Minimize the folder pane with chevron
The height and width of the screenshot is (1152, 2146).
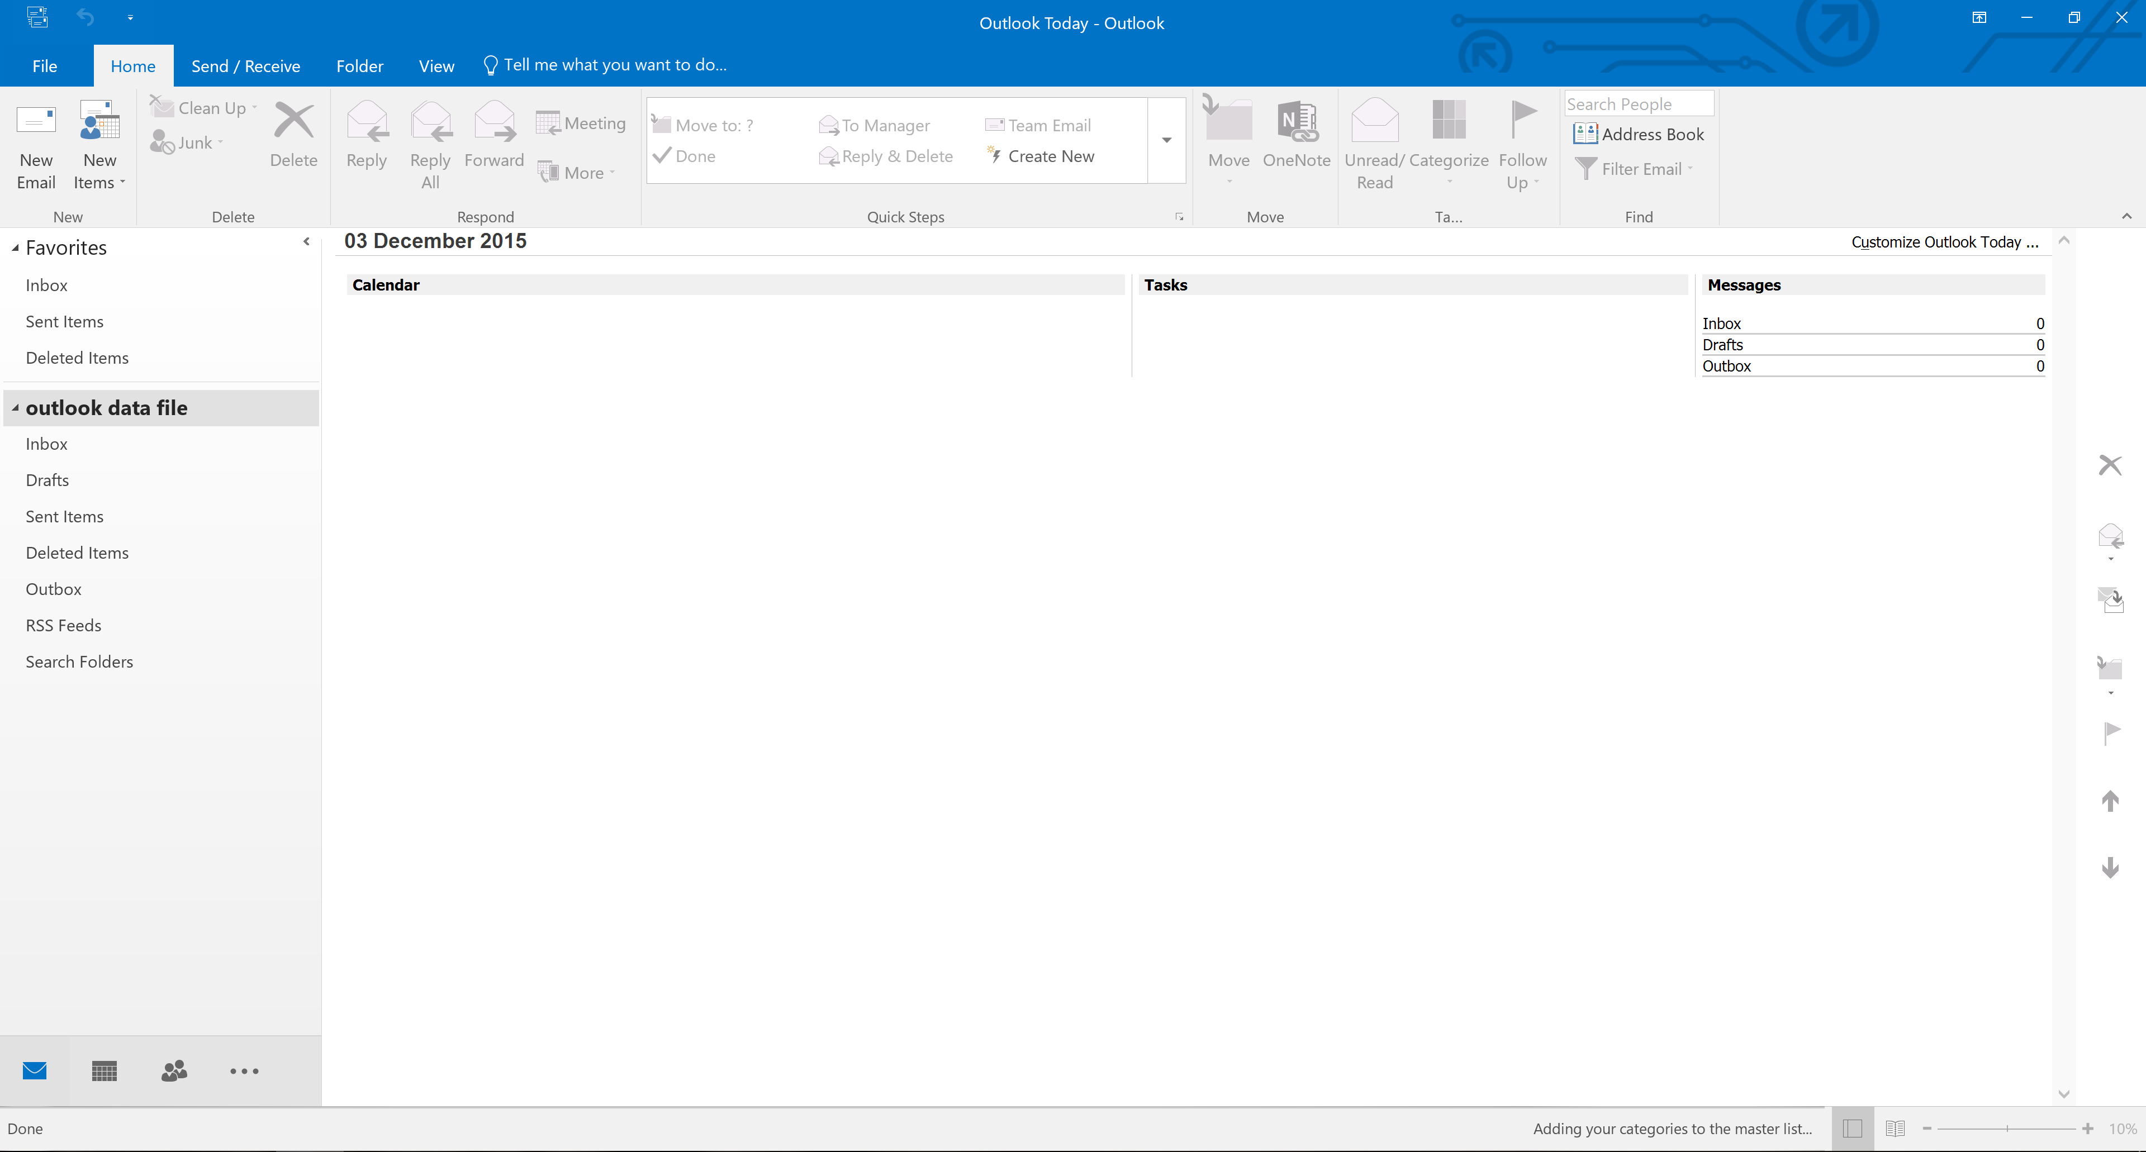307,241
